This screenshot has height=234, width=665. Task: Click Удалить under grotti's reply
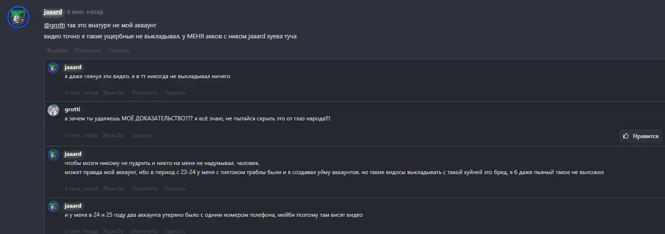pyautogui.click(x=142, y=135)
